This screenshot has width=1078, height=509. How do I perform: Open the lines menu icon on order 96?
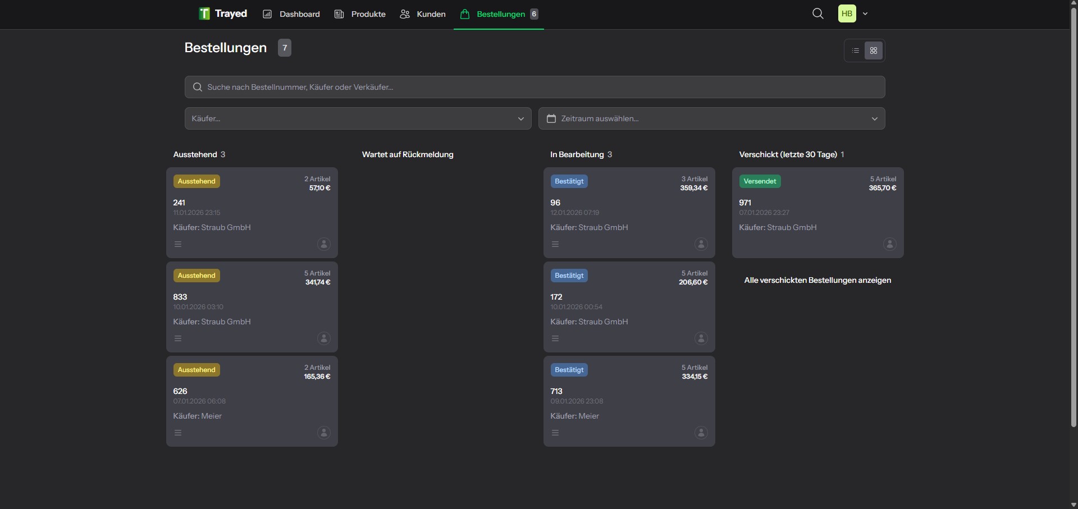click(555, 244)
